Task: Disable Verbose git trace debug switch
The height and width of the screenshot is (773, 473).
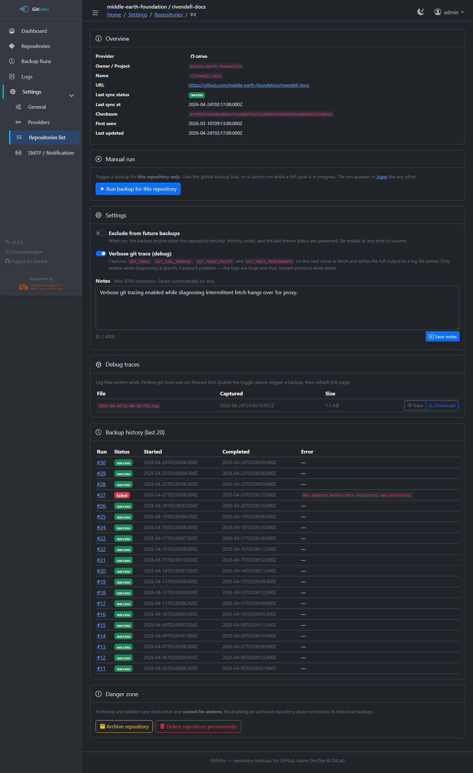Action: (101, 254)
